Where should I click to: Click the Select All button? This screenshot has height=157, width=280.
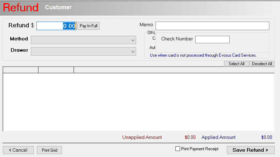coord(236,64)
